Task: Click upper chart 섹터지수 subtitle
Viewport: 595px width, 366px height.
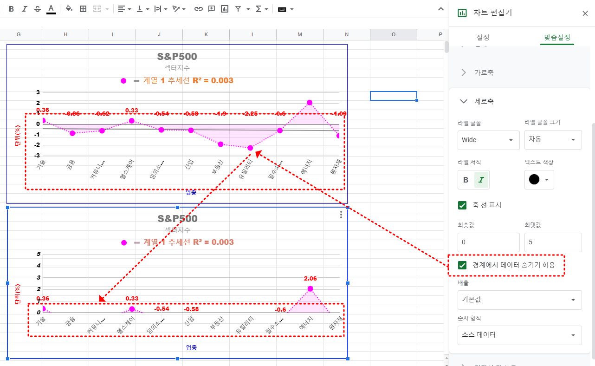Action: pos(177,68)
